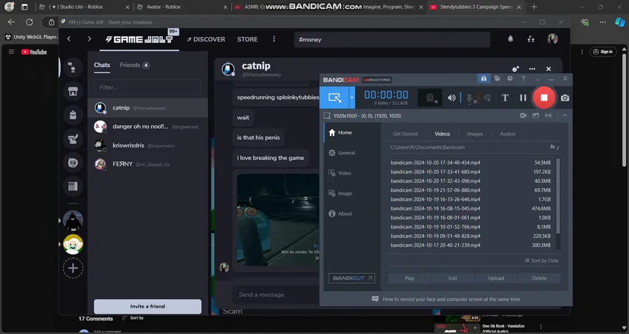Click the video camera icon beside the resolution text

click(523, 115)
